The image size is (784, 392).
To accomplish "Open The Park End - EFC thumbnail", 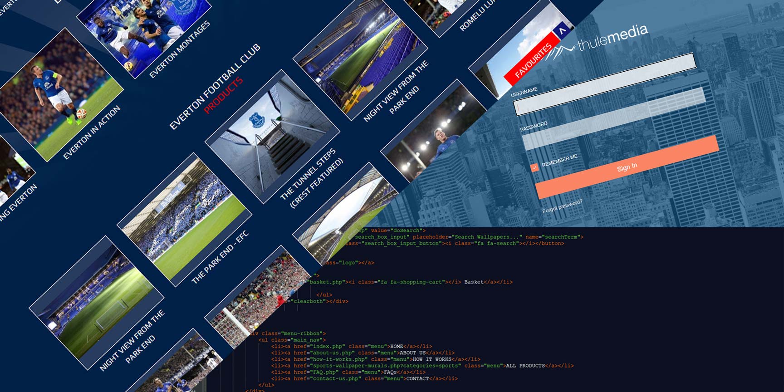I will pyautogui.click(x=184, y=220).
